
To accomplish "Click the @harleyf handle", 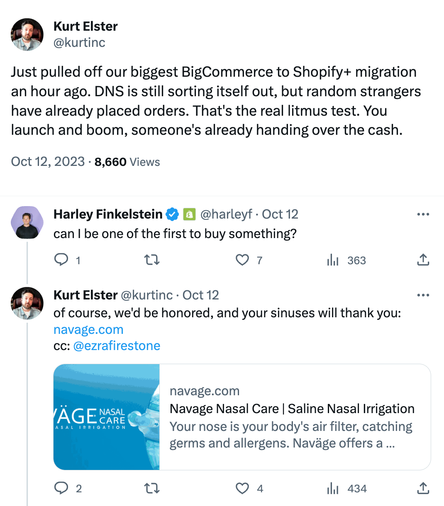I will point(226,214).
